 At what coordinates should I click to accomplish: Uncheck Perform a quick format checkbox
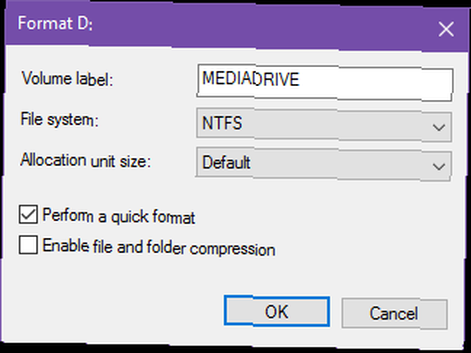(28, 214)
